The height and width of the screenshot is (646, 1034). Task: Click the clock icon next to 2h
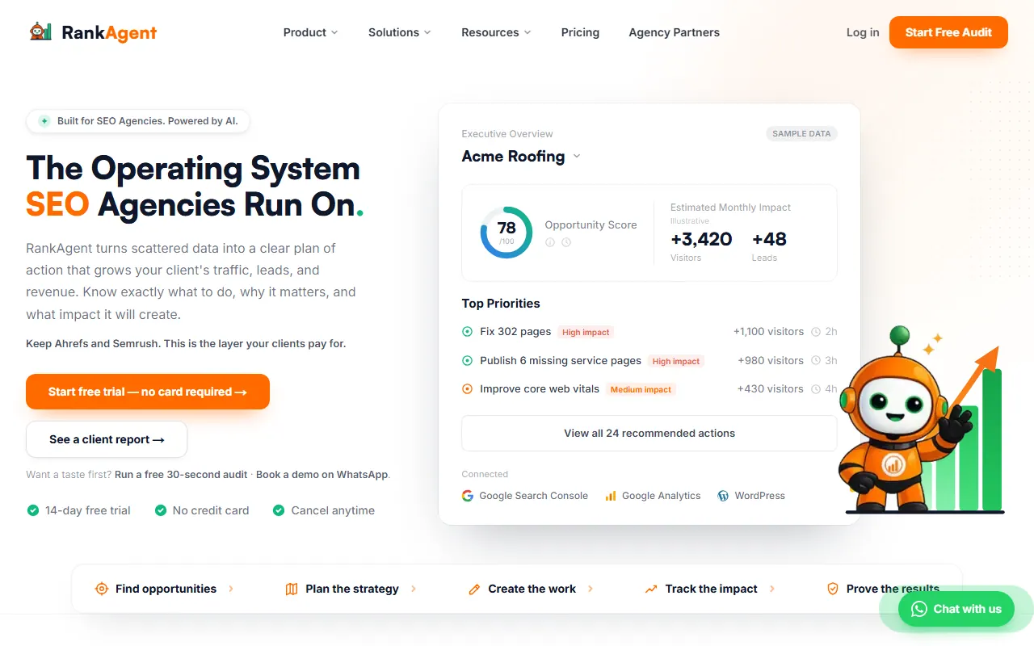(816, 332)
